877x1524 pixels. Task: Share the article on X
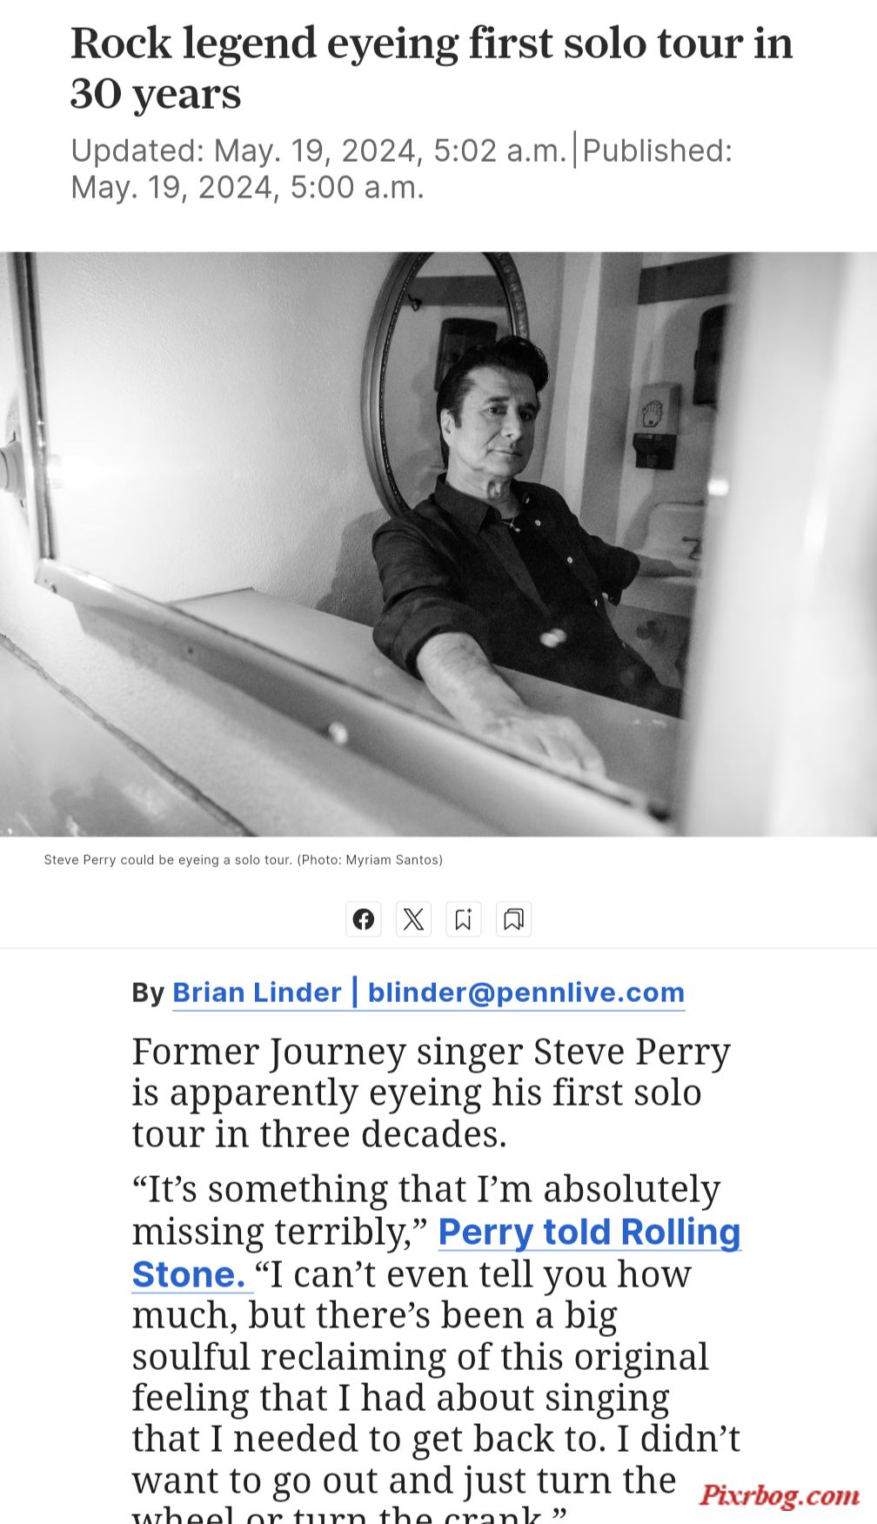(x=413, y=919)
